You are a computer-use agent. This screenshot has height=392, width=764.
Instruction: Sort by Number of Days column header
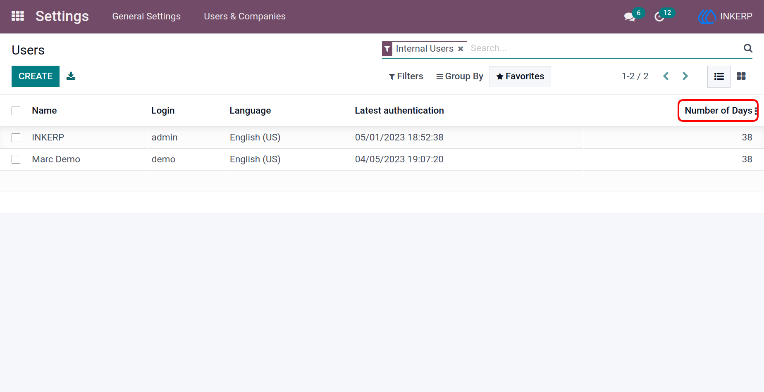(718, 111)
